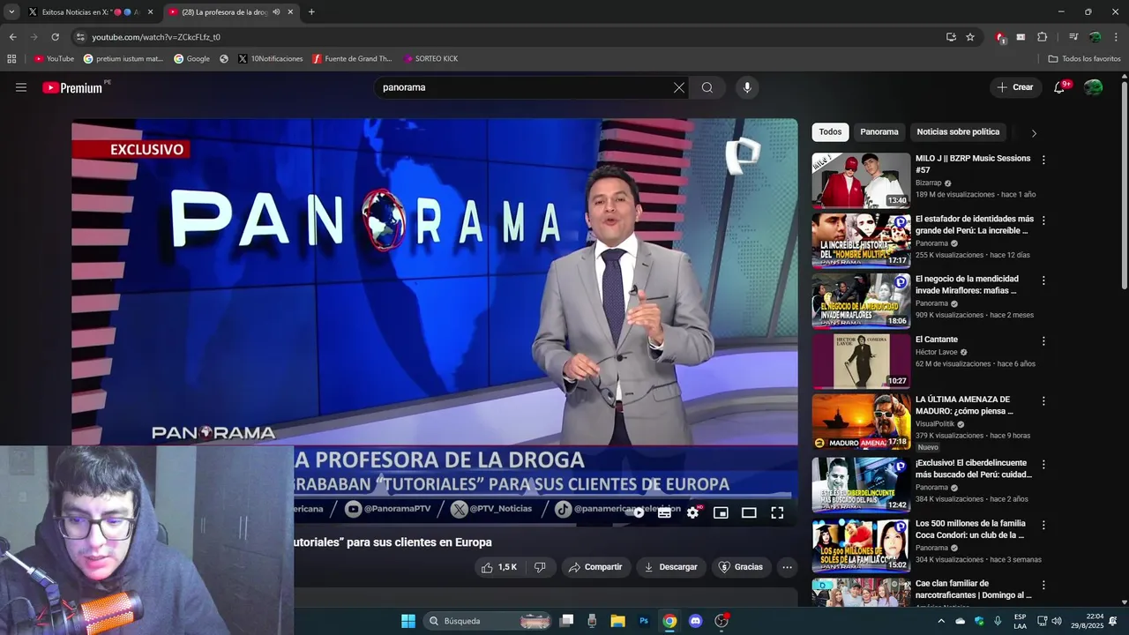The image size is (1129, 635).
Task: Open the Chrome three-dot menu
Action: [x=1116, y=37]
